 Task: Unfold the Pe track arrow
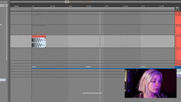coord(177,62)
